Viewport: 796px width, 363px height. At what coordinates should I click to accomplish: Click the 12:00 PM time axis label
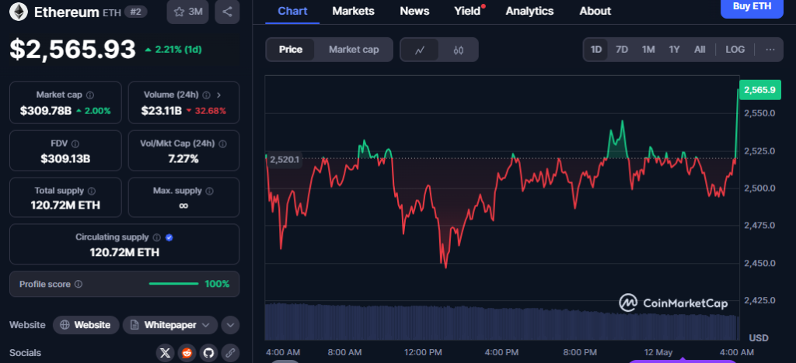(424, 352)
